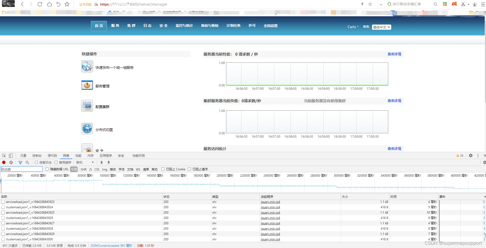
Task: Open DevTools settings gear icon
Action: point(471,155)
